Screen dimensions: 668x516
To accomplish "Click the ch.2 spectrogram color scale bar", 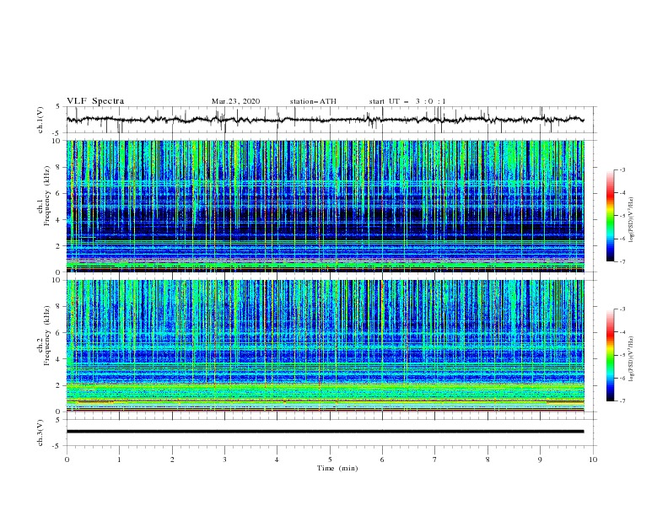I will [610, 355].
